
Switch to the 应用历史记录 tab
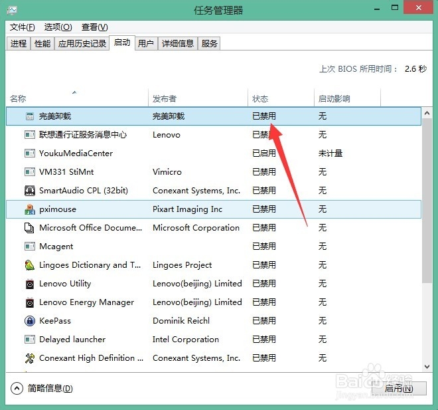[x=82, y=43]
